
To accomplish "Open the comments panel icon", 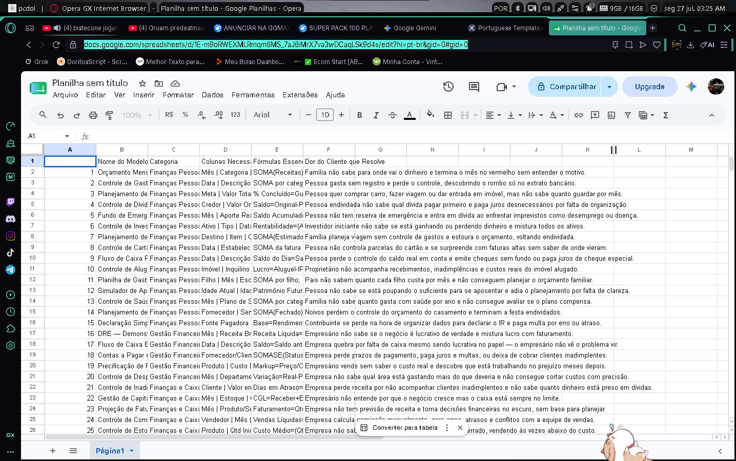I will 474,87.
